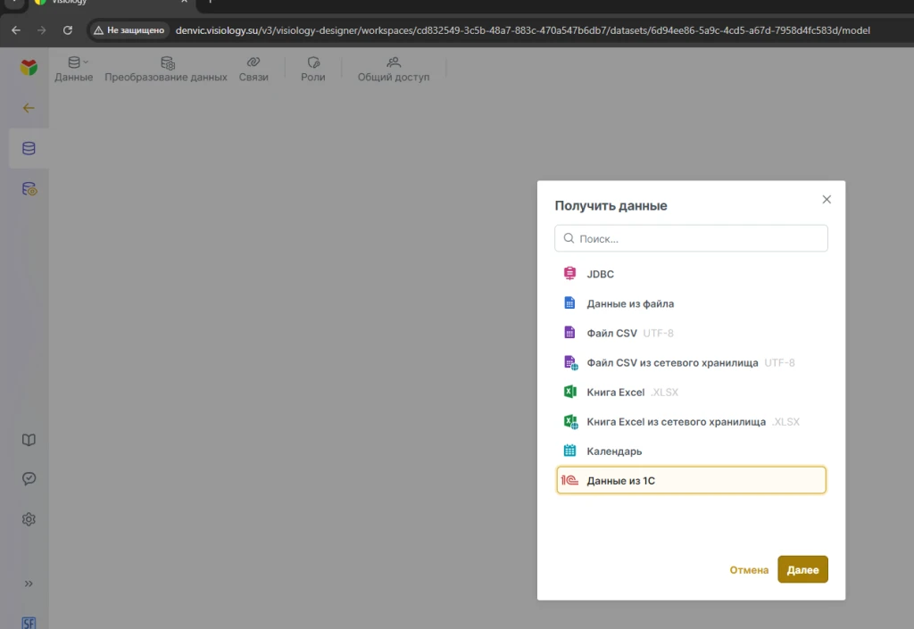
Task: Select the Календарь data source
Action: [614, 451]
